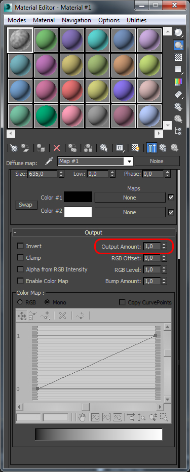Open the Utilities menu

point(136,20)
